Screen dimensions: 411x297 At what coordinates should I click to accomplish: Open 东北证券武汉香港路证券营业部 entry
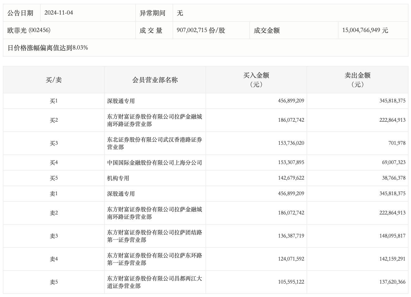click(x=155, y=143)
